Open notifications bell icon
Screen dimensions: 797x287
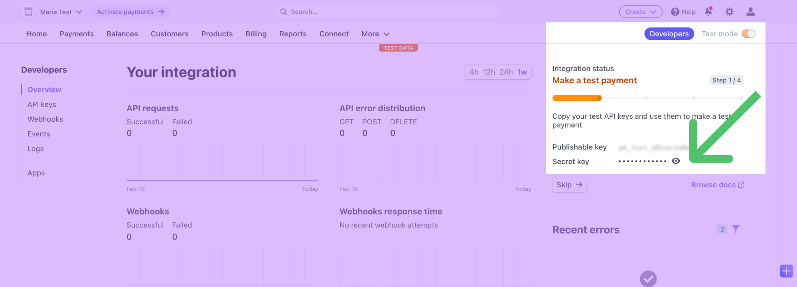tap(709, 12)
